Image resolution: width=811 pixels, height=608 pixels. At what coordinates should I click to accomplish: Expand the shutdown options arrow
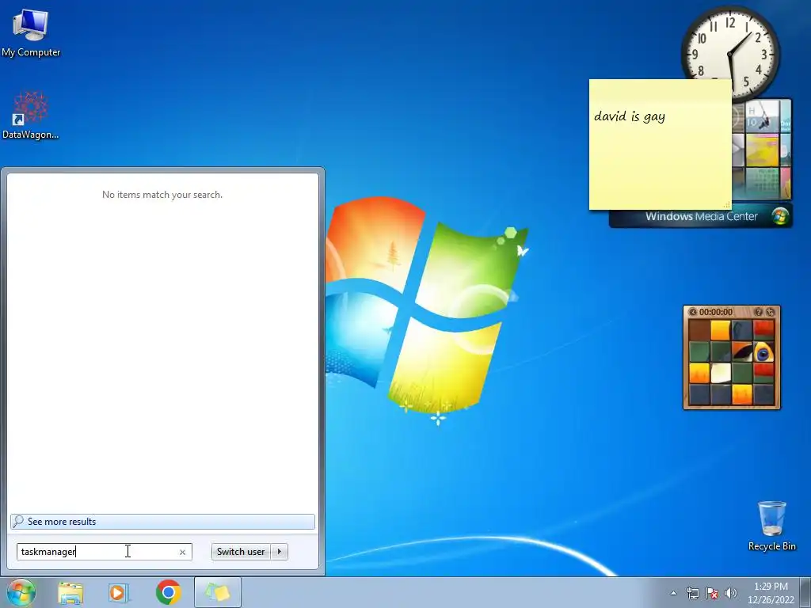(280, 552)
